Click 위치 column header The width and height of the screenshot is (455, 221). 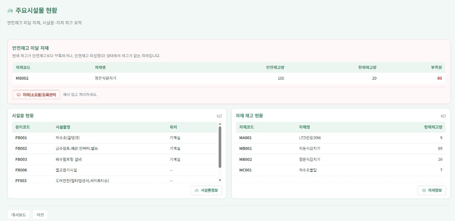(x=173, y=127)
